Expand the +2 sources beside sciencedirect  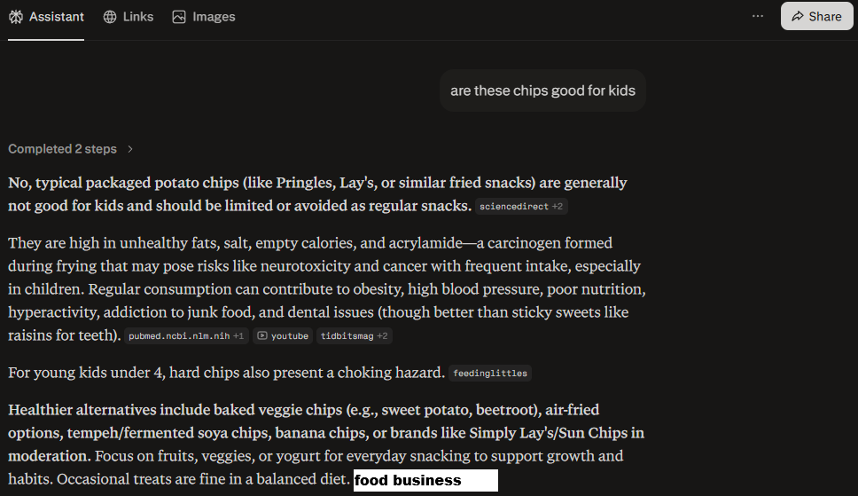point(558,207)
